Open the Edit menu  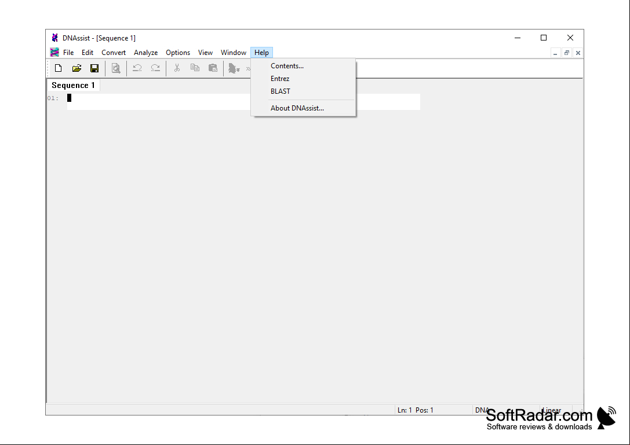[x=87, y=53]
